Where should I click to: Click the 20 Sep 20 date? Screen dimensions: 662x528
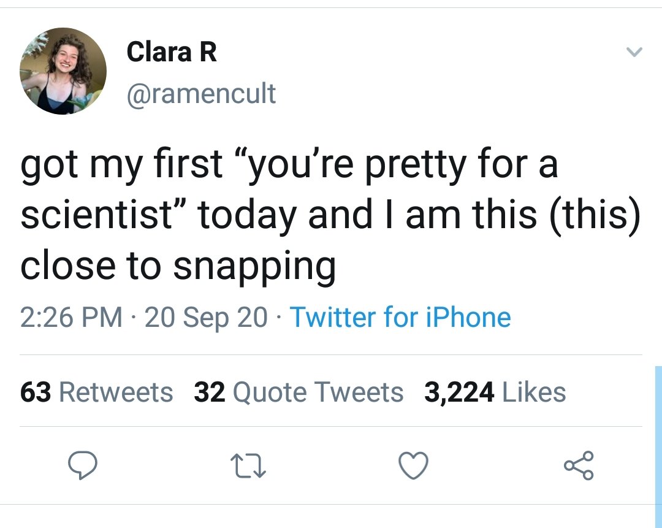pyautogui.click(x=206, y=317)
